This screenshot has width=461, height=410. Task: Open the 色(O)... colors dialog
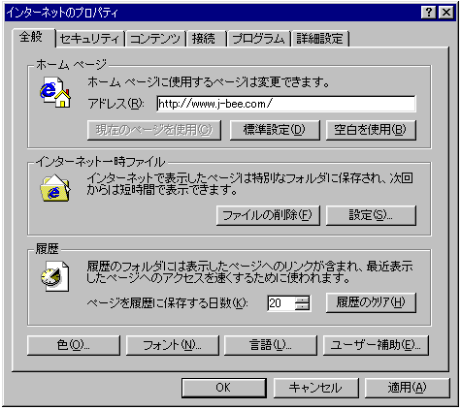point(74,345)
